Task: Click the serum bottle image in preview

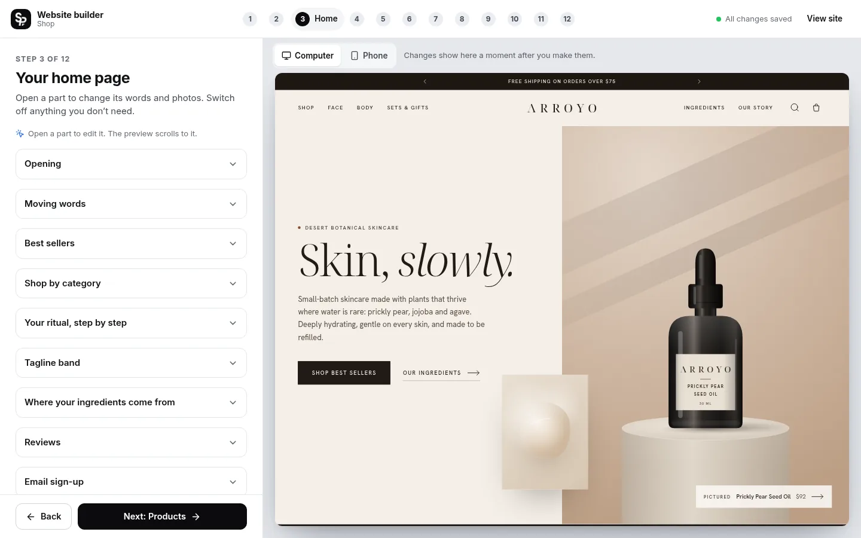Action: click(x=706, y=339)
